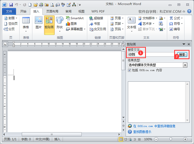Click the horizontal scrollbar thumb
This screenshot has height=144, width=194.
[52, 134]
